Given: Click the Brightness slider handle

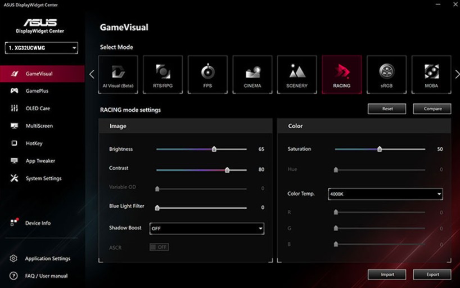Looking at the screenshot, I should click(214, 150).
